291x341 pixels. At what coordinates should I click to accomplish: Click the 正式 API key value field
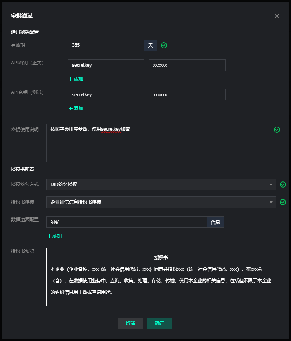click(x=187, y=65)
